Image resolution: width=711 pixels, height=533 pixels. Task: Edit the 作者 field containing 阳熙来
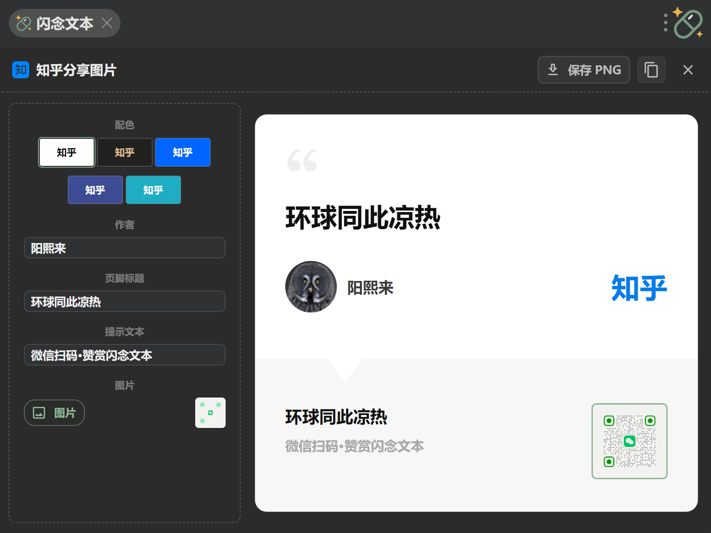point(125,248)
